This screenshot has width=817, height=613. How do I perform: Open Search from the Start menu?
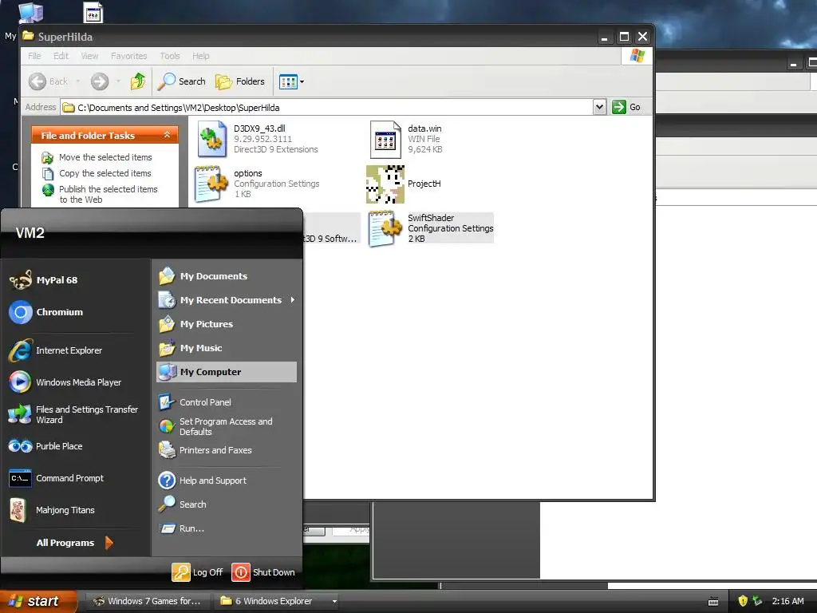pos(226,504)
